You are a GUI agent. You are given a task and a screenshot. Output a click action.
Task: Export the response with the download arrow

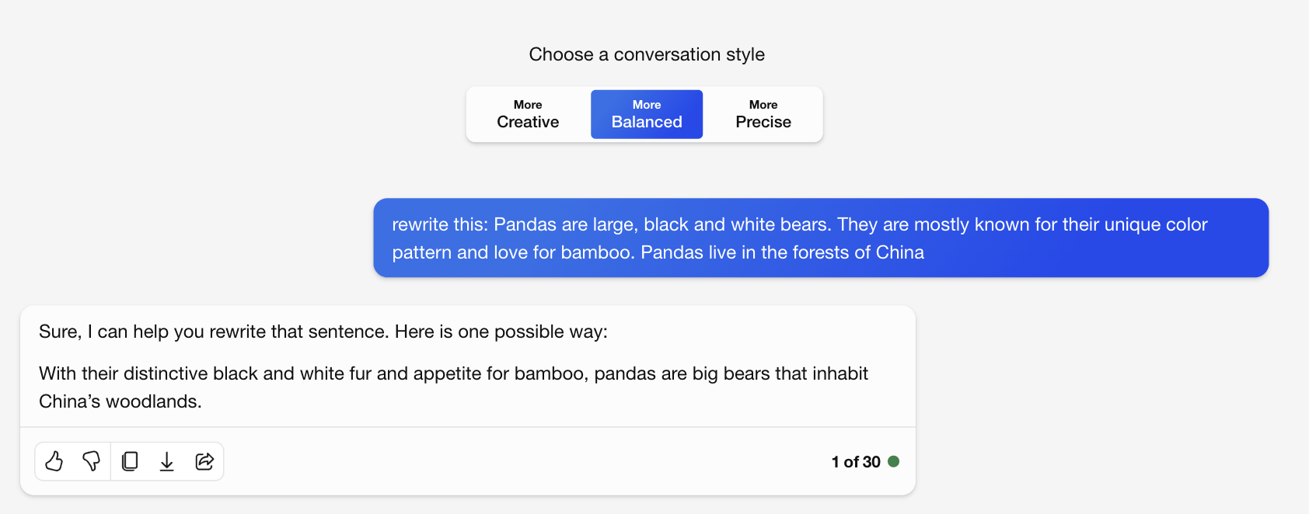pos(166,460)
